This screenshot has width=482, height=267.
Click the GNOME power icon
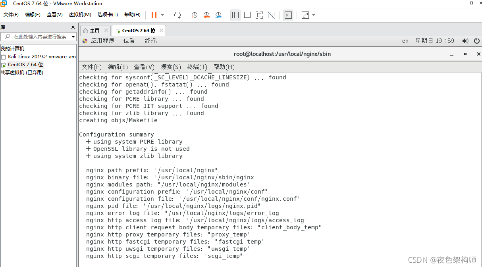(477, 40)
